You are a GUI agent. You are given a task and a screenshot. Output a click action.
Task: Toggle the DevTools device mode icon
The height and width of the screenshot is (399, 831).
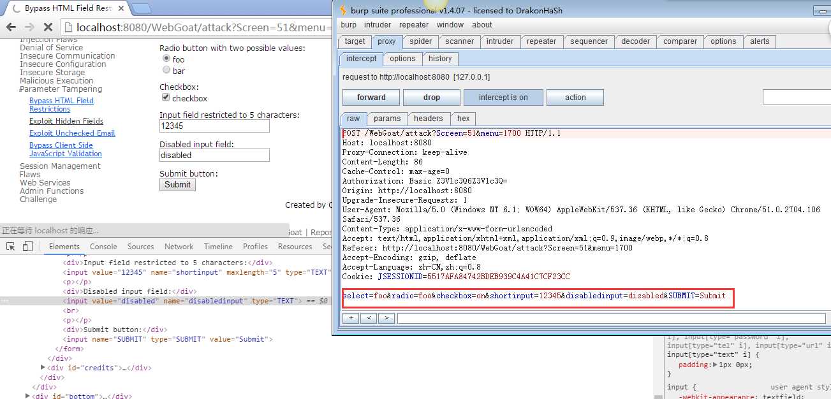pyautogui.click(x=27, y=247)
